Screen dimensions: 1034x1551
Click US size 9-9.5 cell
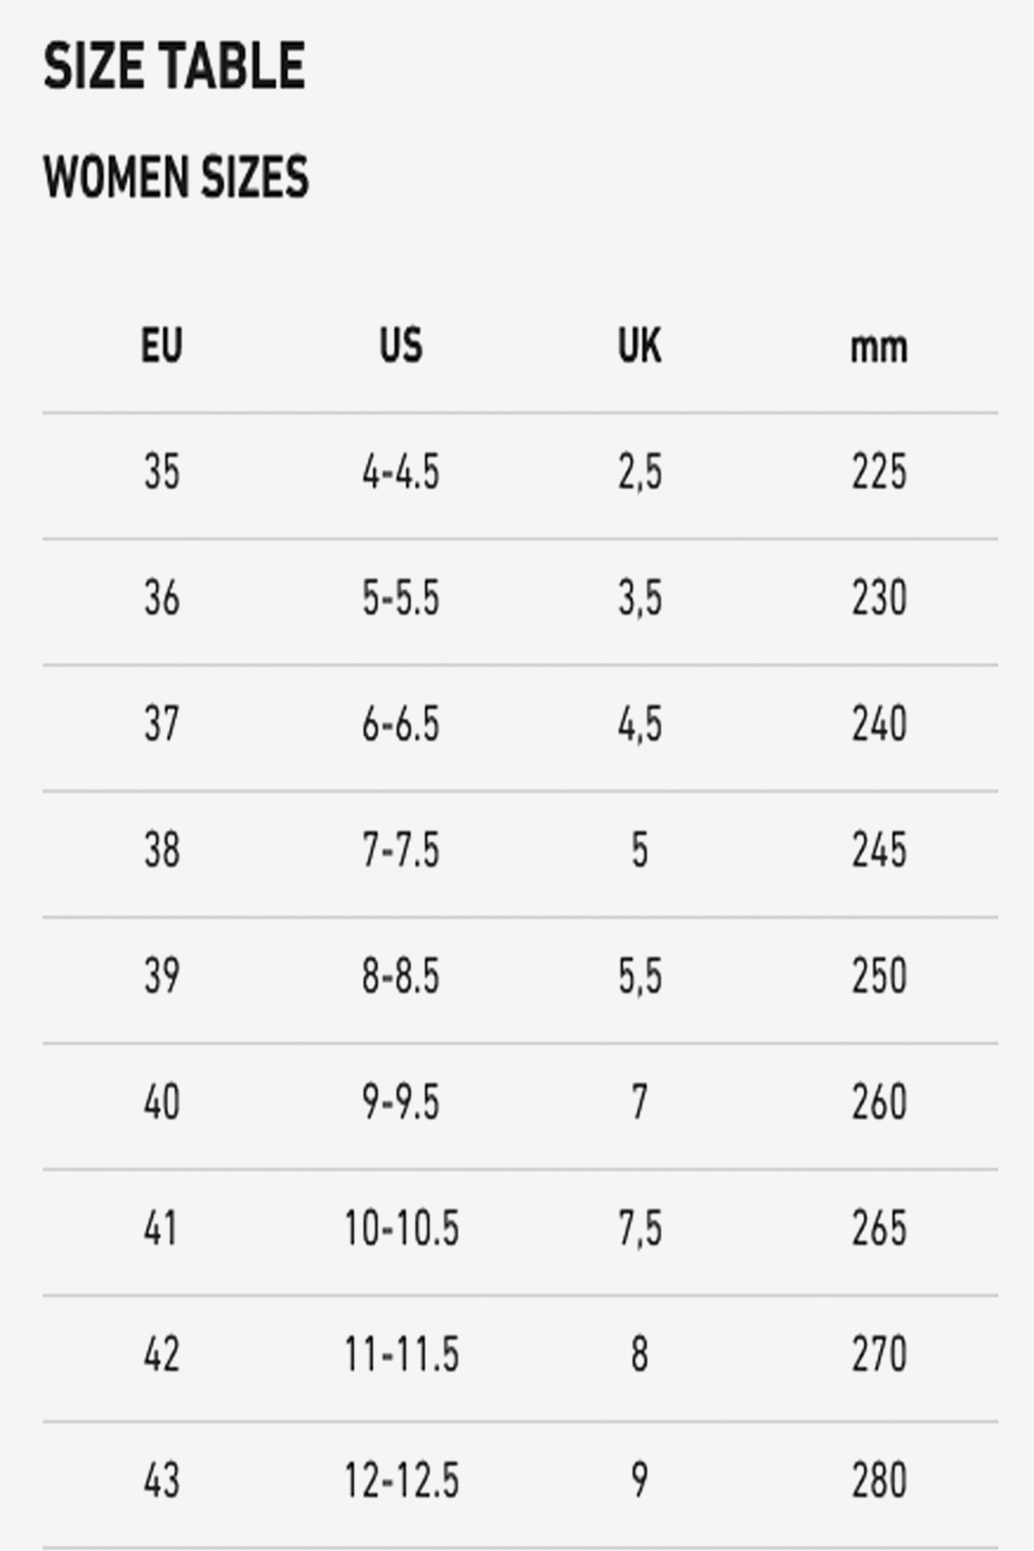point(401,1102)
